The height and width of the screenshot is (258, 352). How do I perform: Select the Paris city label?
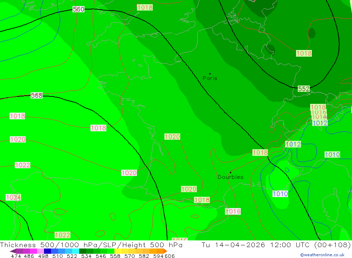210,78
